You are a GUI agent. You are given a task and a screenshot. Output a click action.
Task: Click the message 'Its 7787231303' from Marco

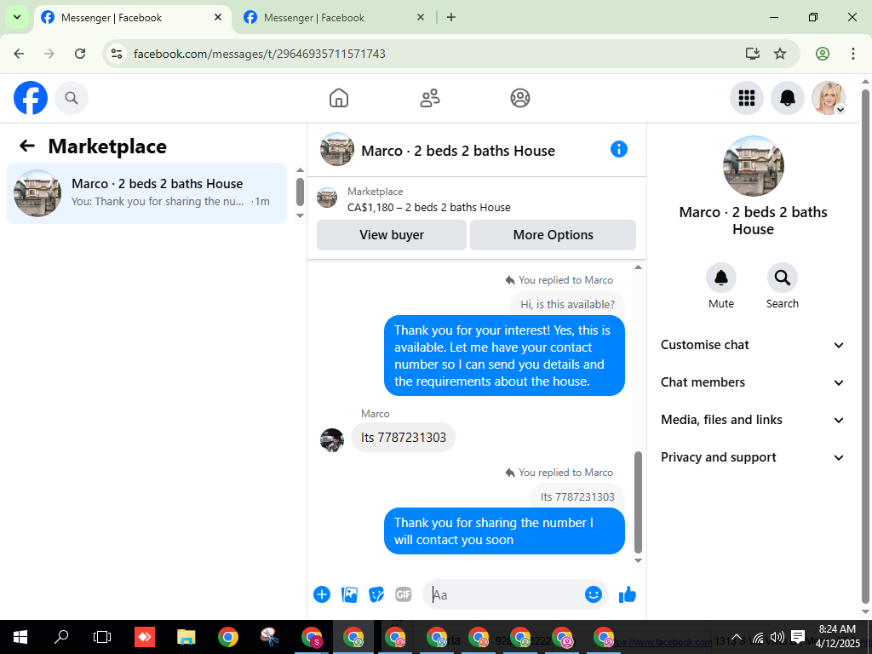tap(403, 438)
